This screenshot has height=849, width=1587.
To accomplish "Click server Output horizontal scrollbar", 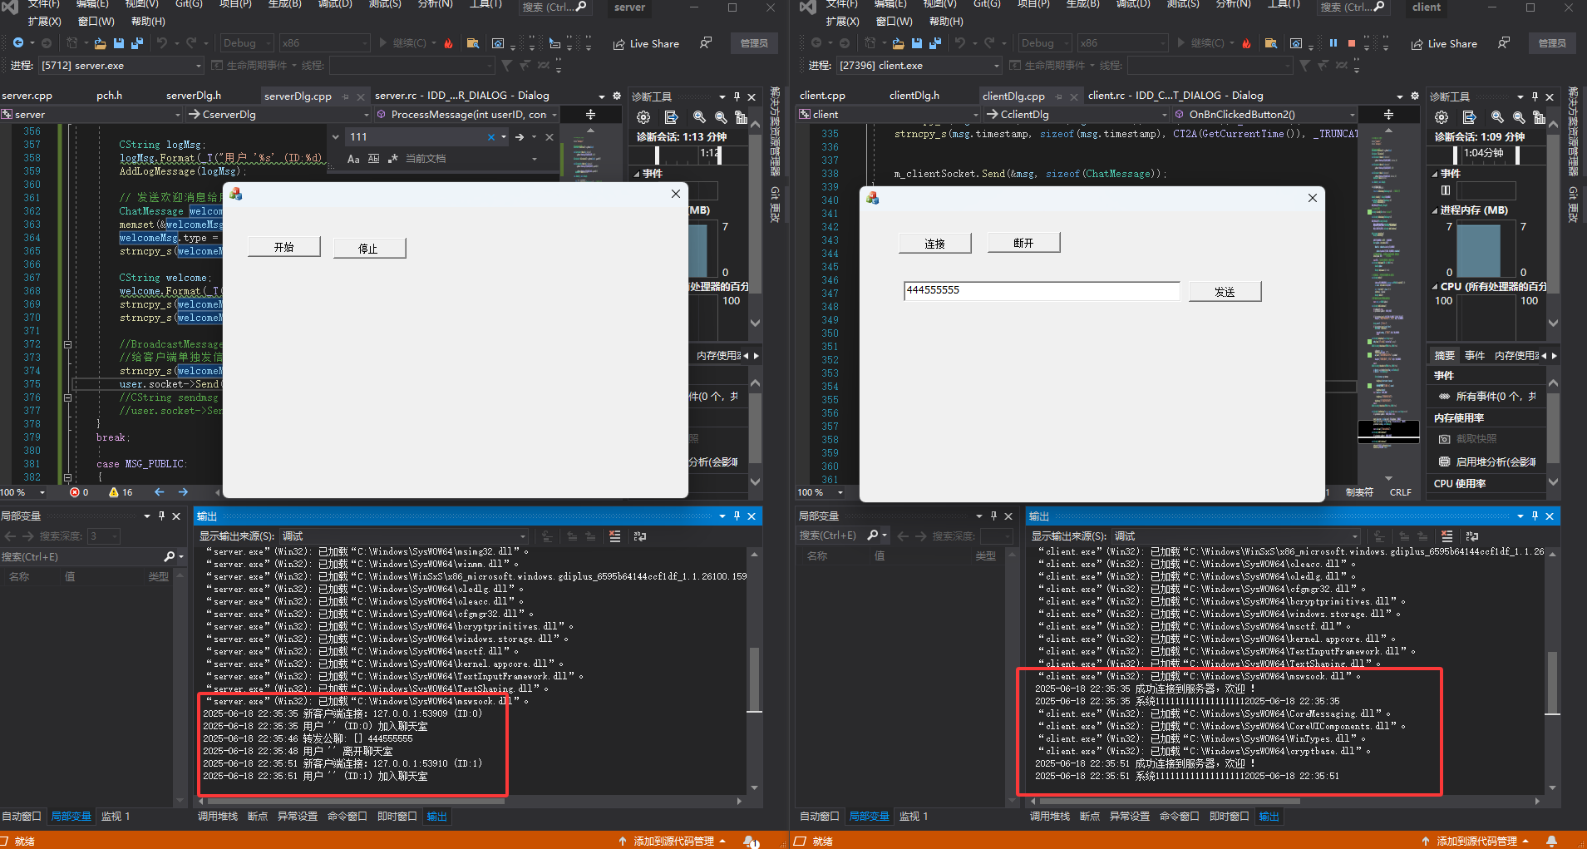I will 356,801.
